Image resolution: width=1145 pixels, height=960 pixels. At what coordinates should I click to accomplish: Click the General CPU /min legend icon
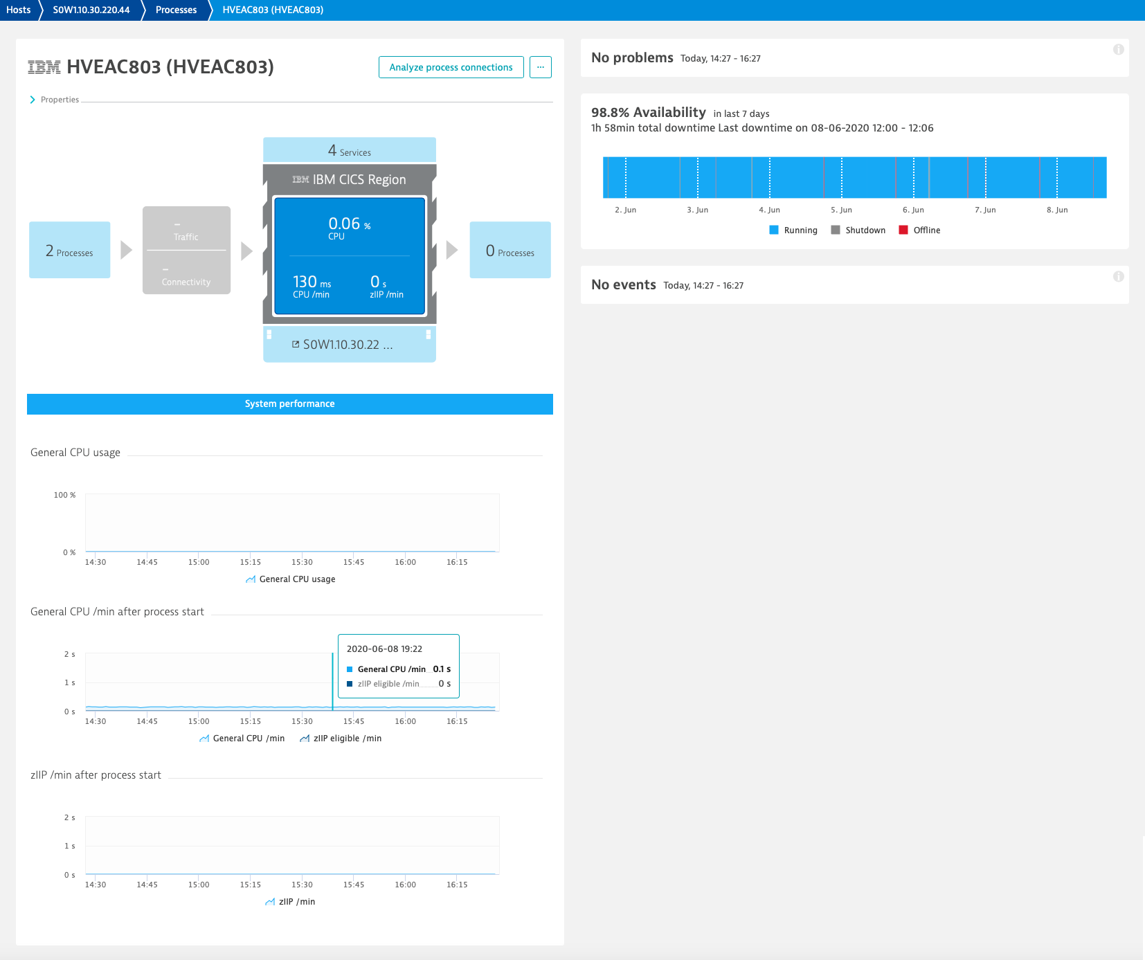[x=204, y=739]
